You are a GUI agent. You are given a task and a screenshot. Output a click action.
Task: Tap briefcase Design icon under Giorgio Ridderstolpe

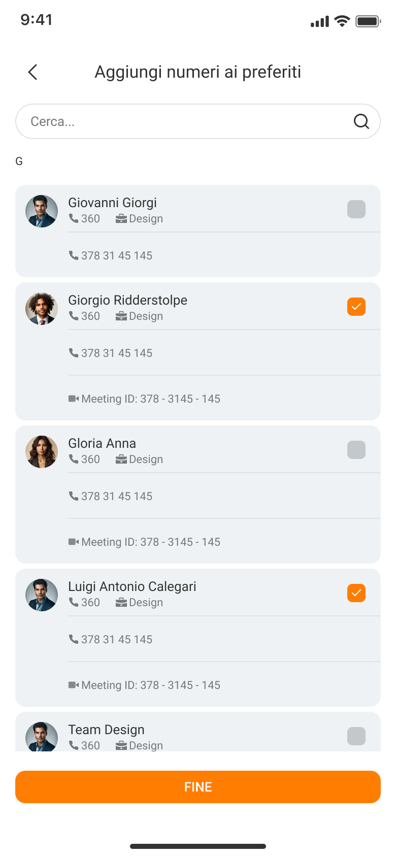[121, 316]
